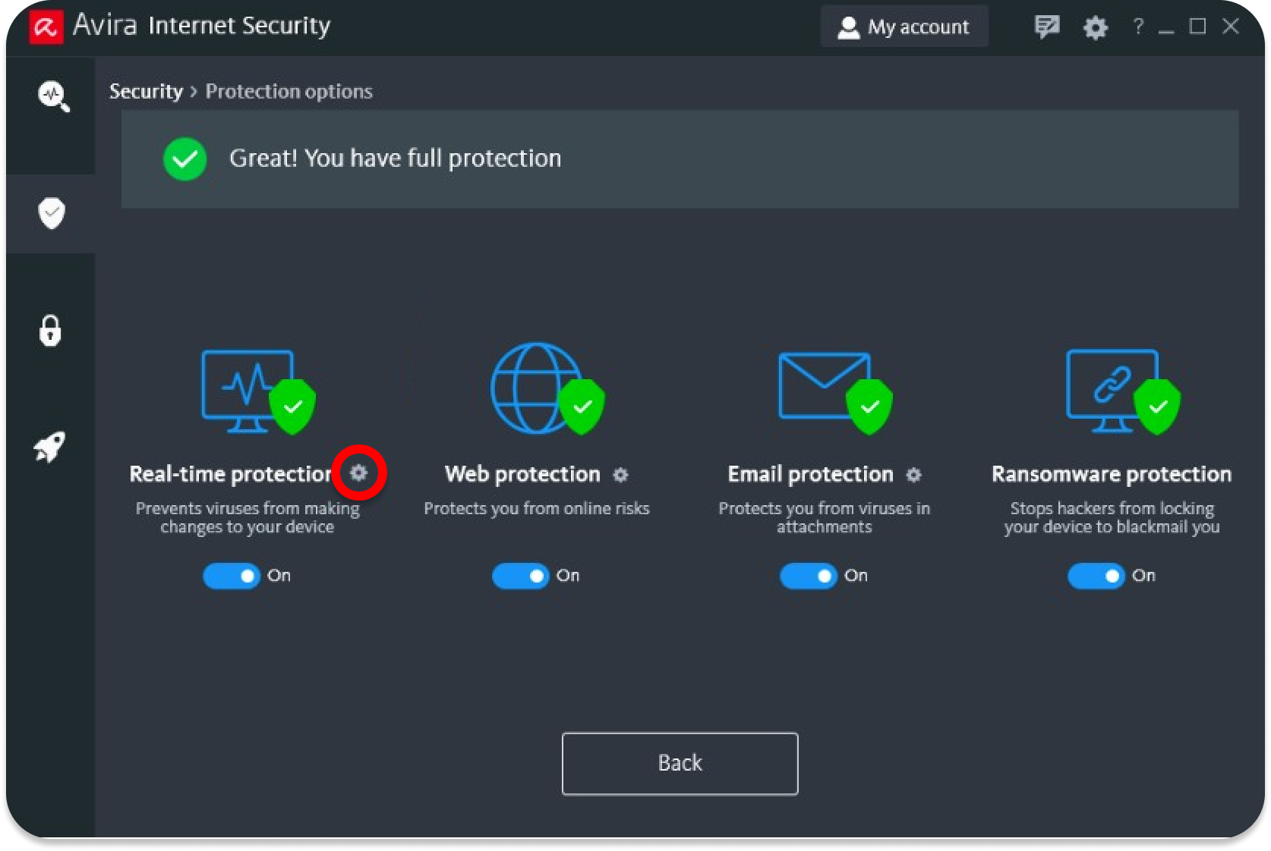1271x851 pixels.
Task: Open the Privacy lock sidebar icon
Action: point(50,331)
